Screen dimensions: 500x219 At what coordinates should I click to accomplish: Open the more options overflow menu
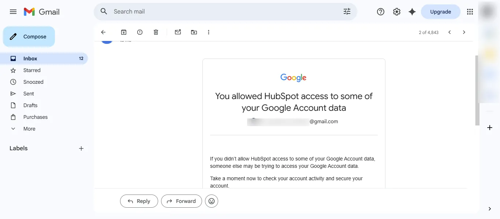(208, 32)
